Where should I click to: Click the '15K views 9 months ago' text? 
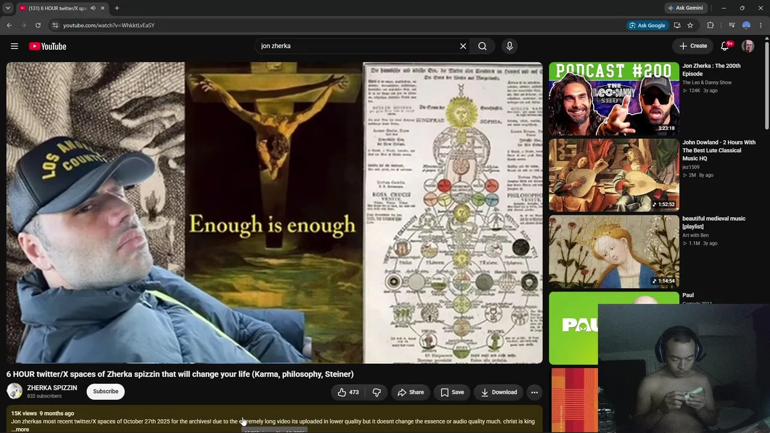coord(43,413)
